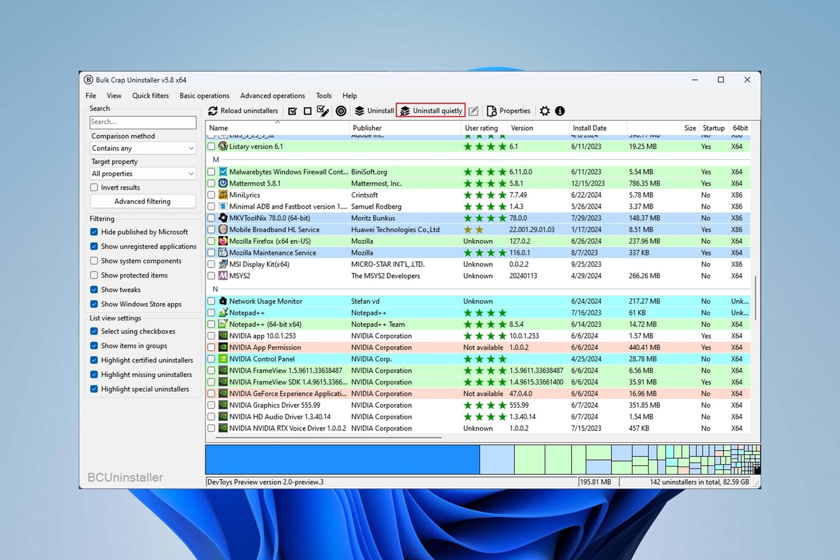Click the Invert selection checkbox-pencil toolbar icon

[323, 111]
